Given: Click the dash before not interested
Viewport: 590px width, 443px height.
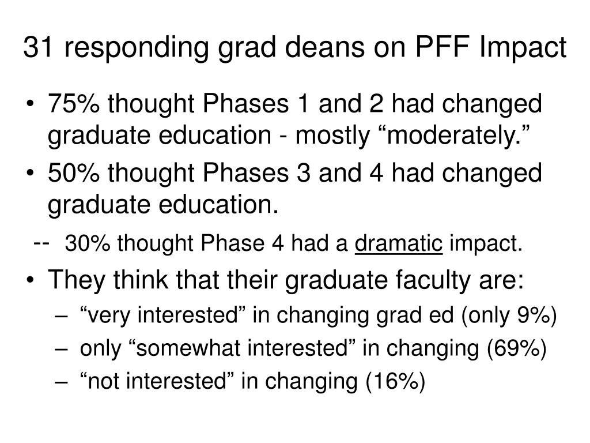Looking at the screenshot, I should pyautogui.click(x=61, y=382).
